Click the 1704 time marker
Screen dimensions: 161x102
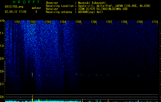(63, 22)
